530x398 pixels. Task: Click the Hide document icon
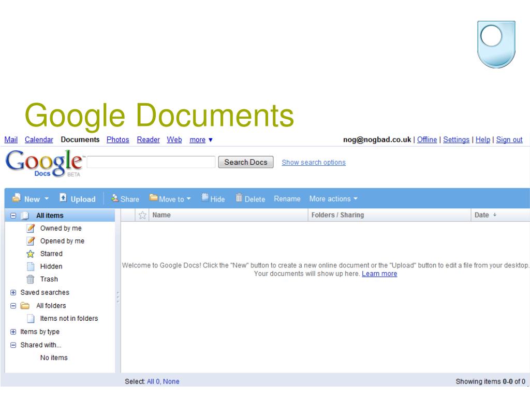pos(205,197)
